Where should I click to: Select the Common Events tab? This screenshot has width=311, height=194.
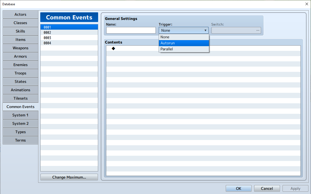21,107
